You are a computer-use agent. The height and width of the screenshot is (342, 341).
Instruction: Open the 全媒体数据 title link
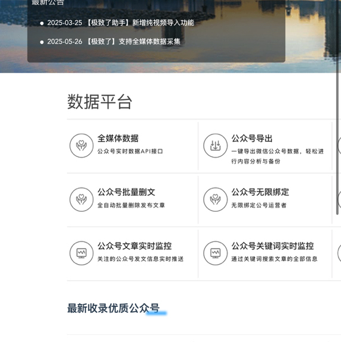(118, 138)
